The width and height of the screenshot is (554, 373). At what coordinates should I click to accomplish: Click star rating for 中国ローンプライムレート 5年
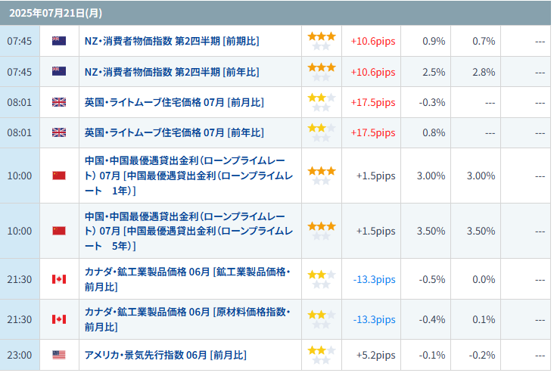coord(321,231)
